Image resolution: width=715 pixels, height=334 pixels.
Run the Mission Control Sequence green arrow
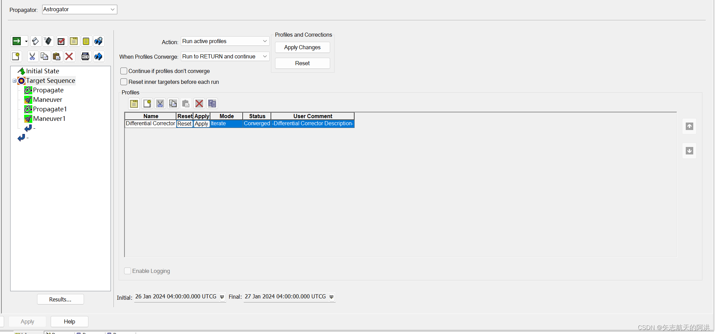16,41
